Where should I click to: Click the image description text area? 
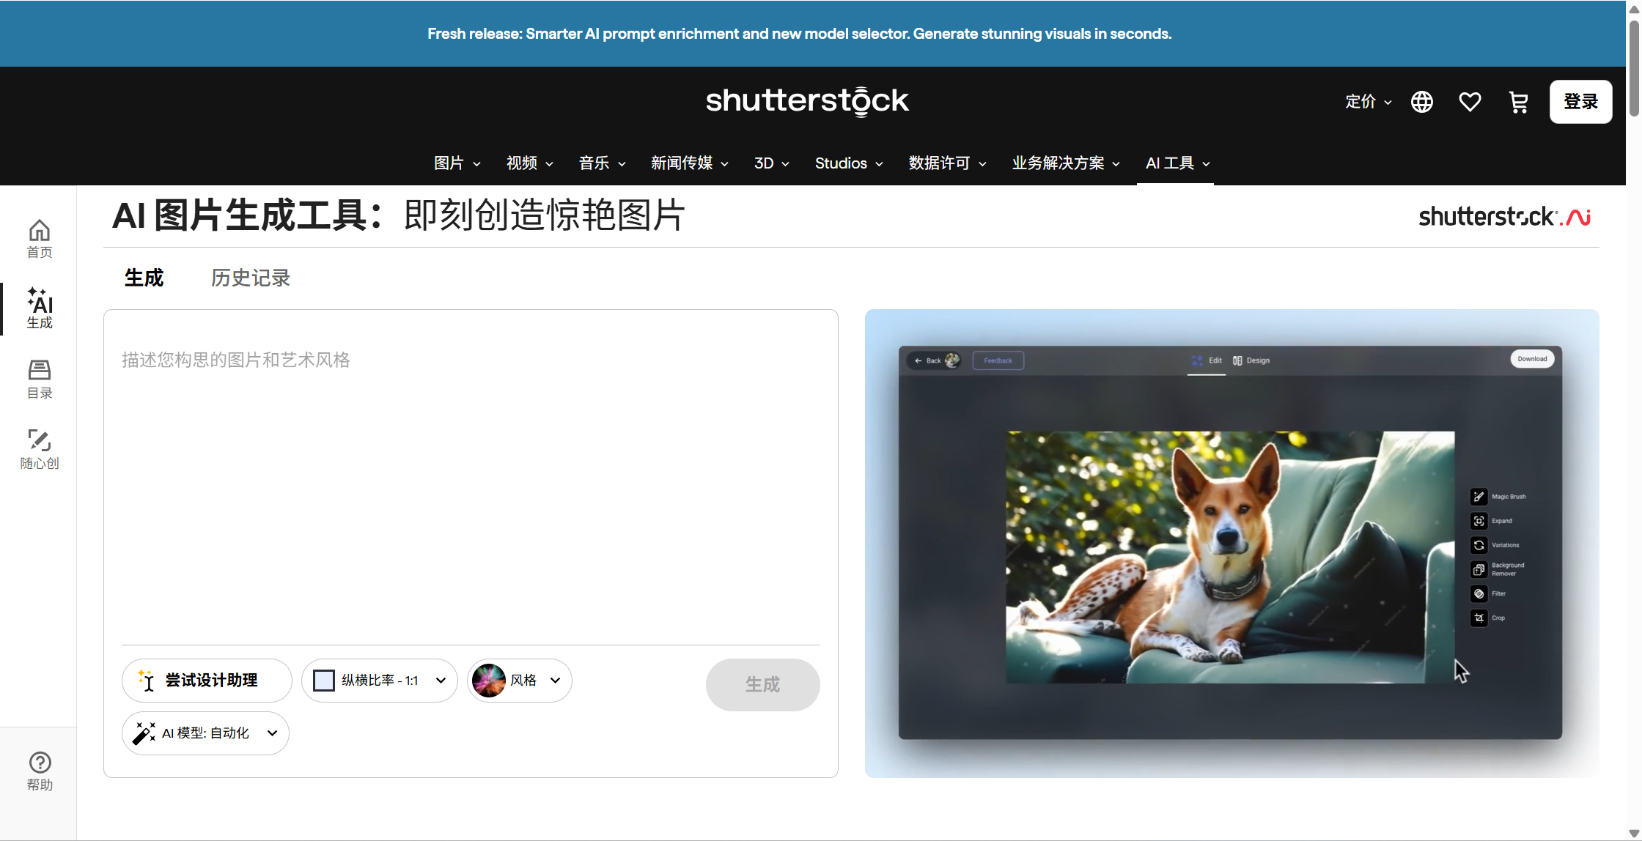pyautogui.click(x=471, y=476)
